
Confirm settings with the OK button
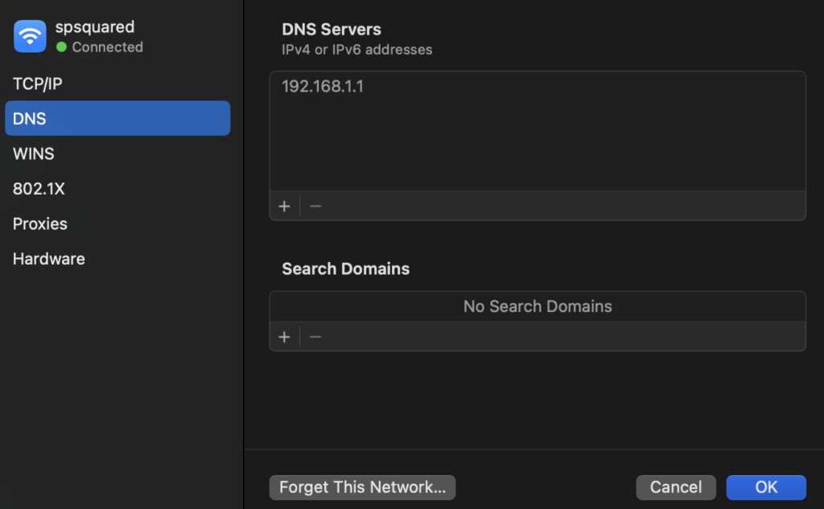[765, 487]
